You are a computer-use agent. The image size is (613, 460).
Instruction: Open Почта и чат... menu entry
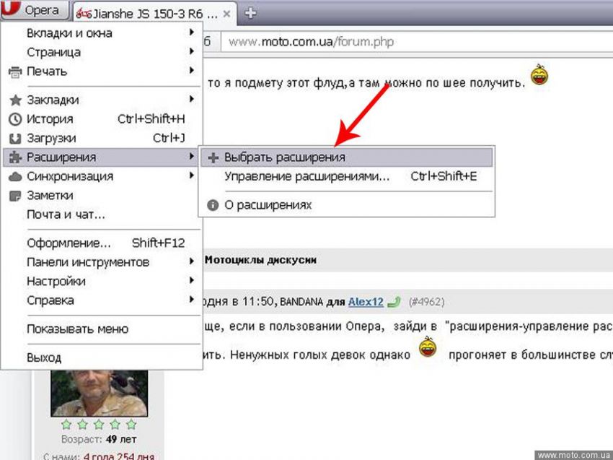click(x=102, y=214)
